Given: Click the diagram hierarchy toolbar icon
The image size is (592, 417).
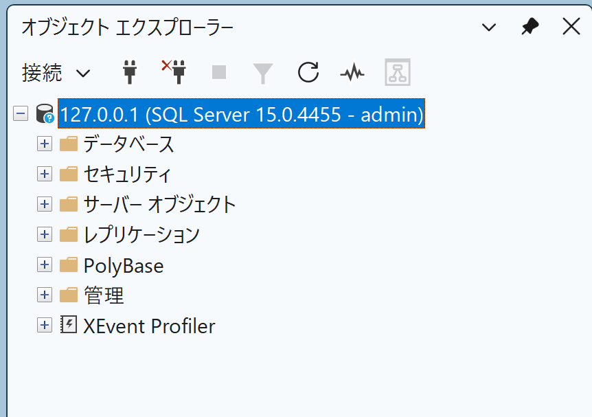Looking at the screenshot, I should [x=398, y=72].
